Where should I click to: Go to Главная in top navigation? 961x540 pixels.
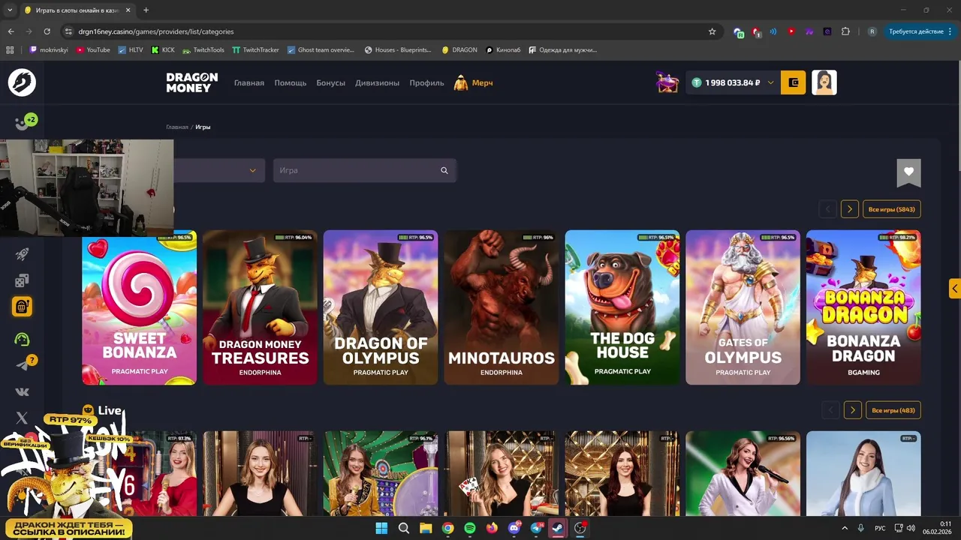(249, 82)
